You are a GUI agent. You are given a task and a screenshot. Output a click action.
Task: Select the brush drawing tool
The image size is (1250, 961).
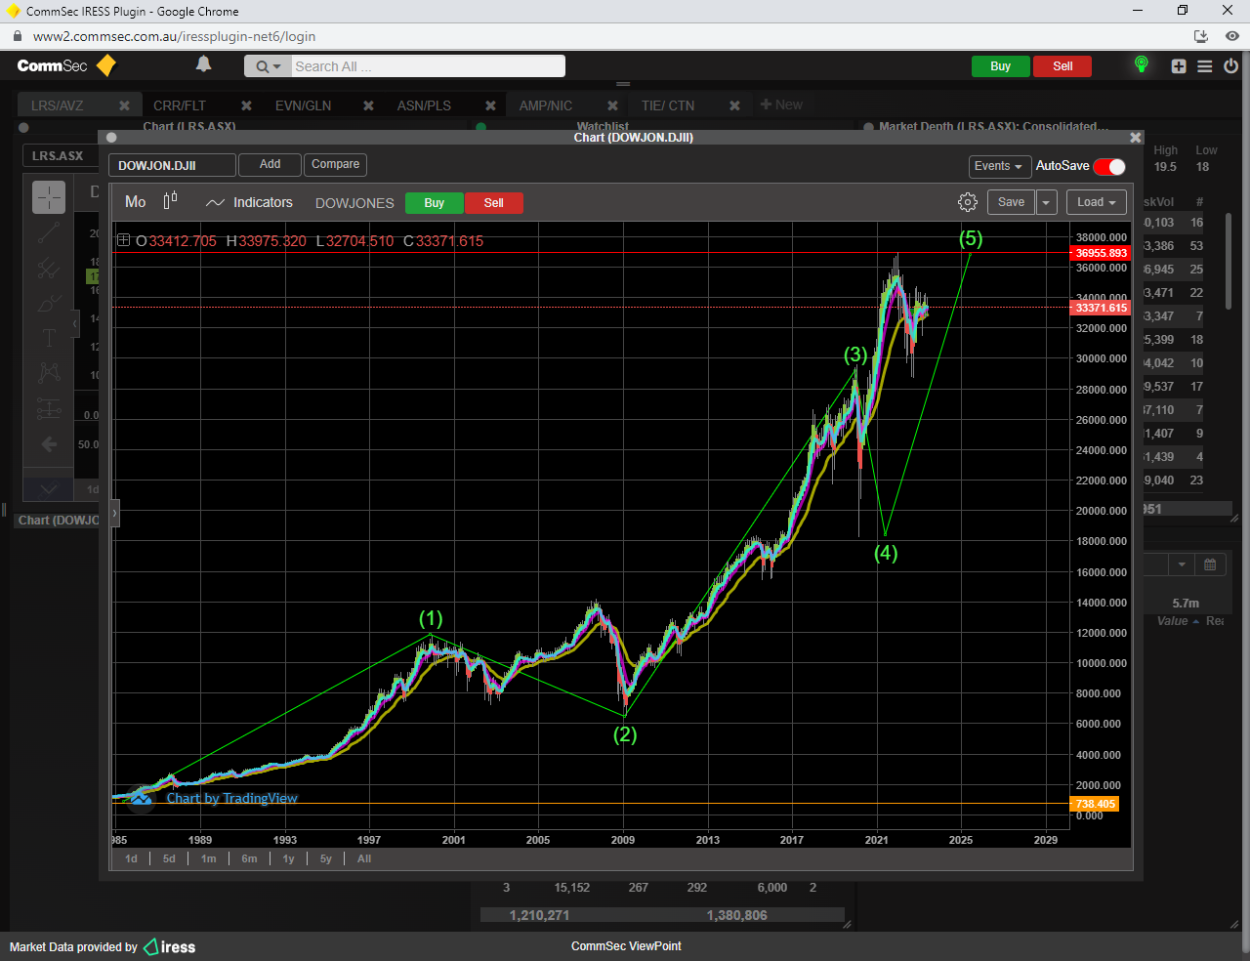49,303
